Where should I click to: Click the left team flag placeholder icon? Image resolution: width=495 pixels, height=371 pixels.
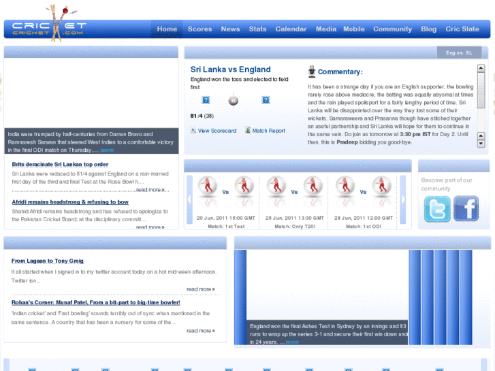pos(206,100)
